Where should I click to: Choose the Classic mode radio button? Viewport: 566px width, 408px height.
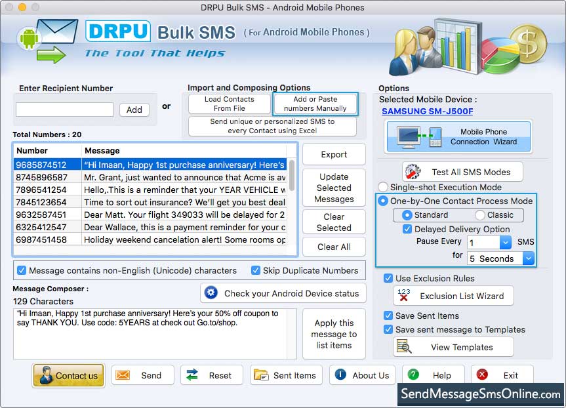[479, 215]
